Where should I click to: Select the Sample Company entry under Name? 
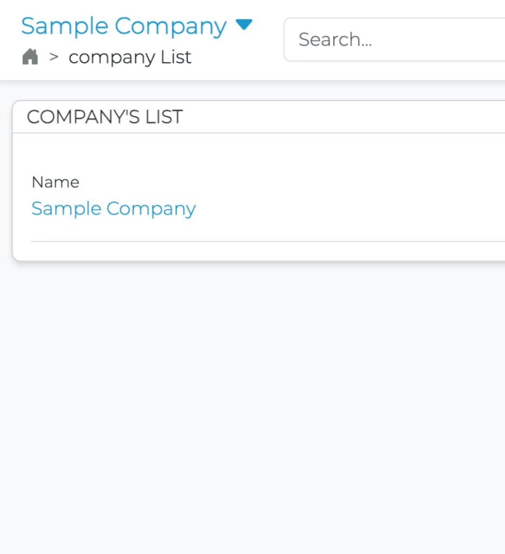pyautogui.click(x=113, y=208)
